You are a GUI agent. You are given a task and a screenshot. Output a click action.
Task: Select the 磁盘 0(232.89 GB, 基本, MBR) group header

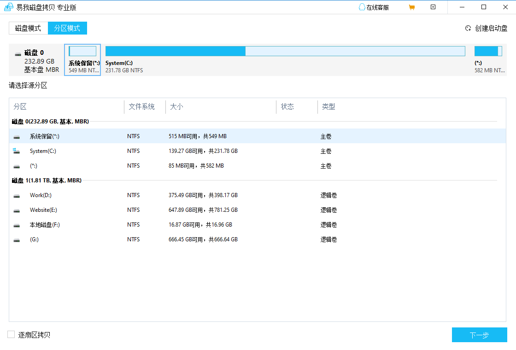[x=50, y=122]
